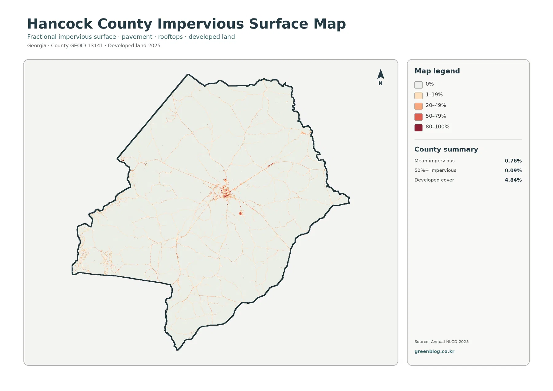Click the '80–100%' legend label
Image resolution: width=553 pixels, height=391 pixels.
pos(437,127)
